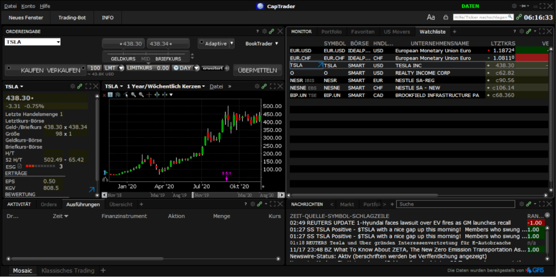Click the ÜBERMITTELN submit button
Viewport: 556px width, 277px height.
click(257, 70)
